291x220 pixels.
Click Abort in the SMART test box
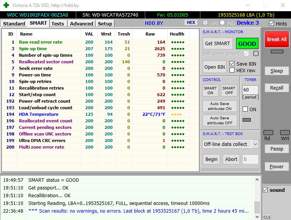[231, 159]
